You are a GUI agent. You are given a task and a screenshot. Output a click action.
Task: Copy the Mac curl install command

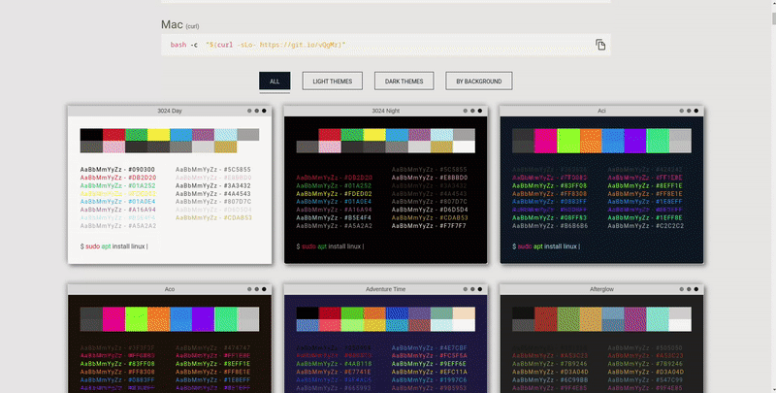(x=601, y=45)
